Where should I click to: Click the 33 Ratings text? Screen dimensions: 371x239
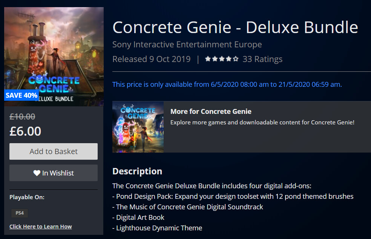[x=262, y=59]
